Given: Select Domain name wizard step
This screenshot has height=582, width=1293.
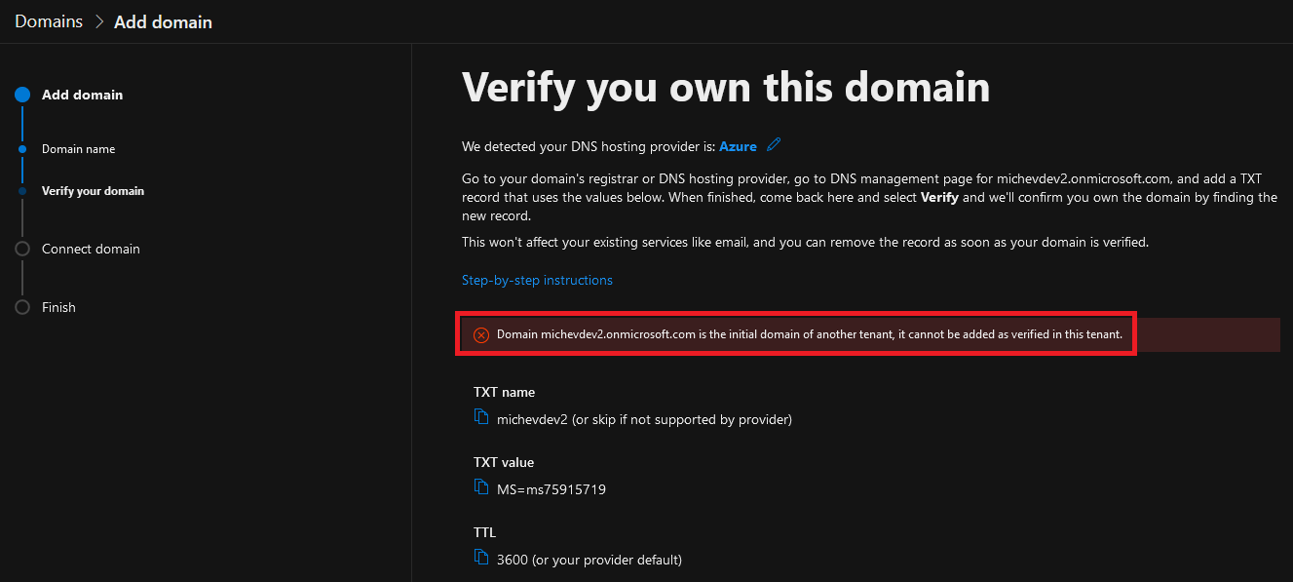Looking at the screenshot, I should 78,149.
